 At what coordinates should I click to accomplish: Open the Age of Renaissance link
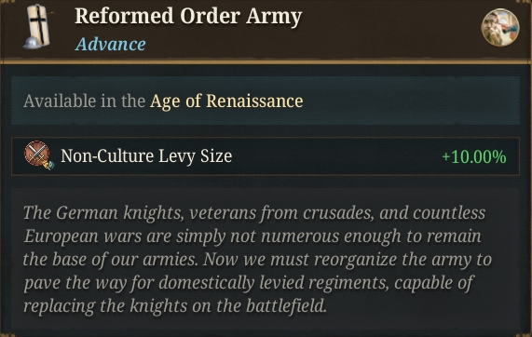point(226,101)
